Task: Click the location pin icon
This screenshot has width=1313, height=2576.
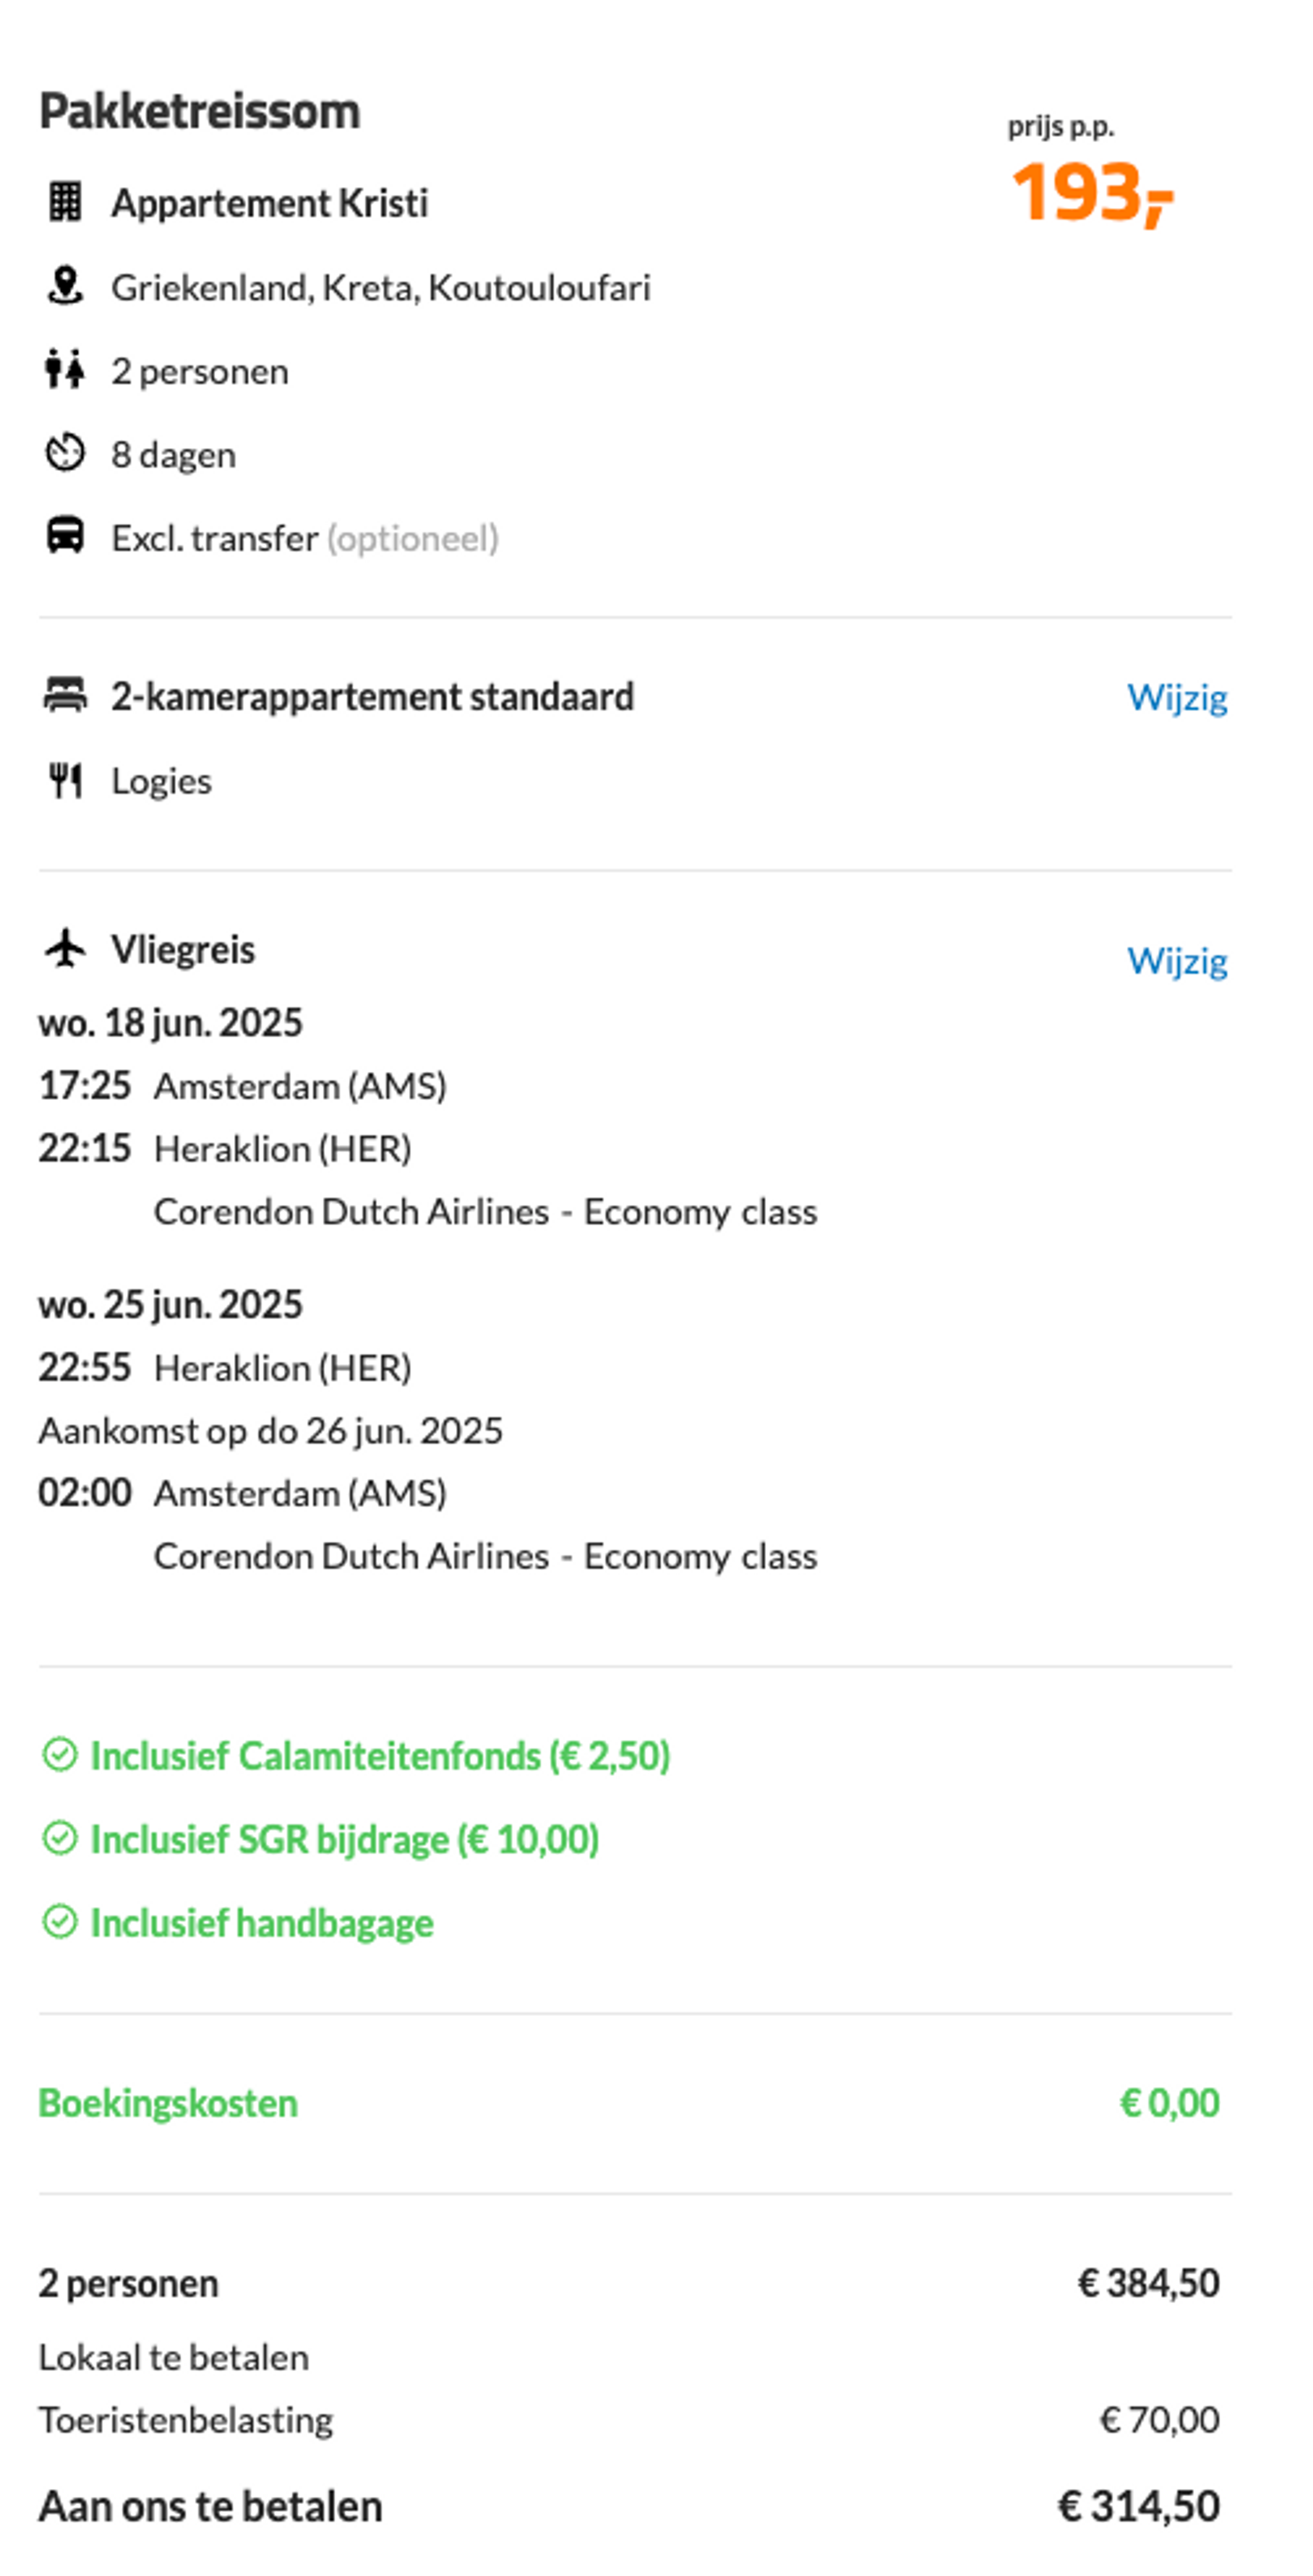Action: point(65,286)
